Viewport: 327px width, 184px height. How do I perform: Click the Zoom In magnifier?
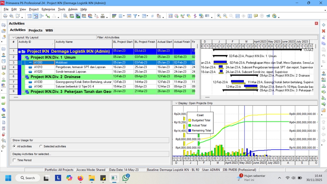tap(219, 16)
